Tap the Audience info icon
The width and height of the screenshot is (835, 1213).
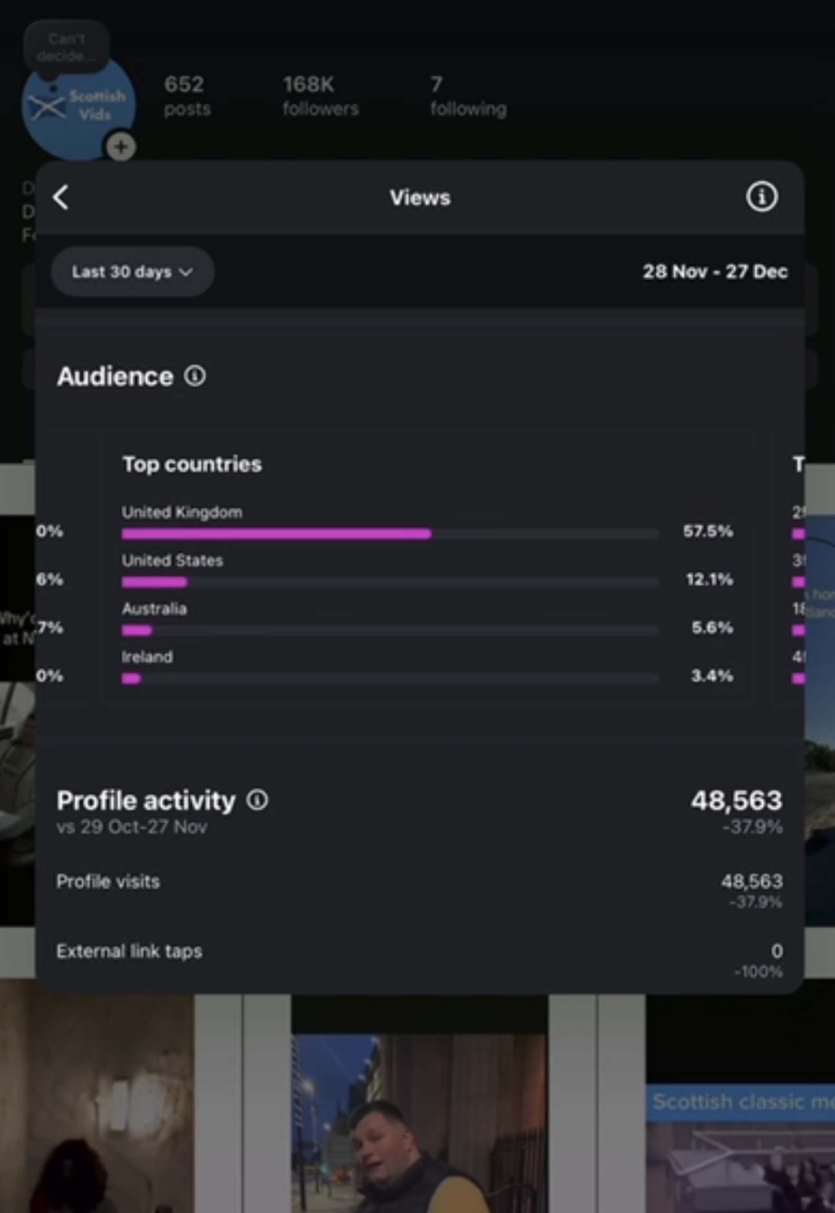click(x=195, y=376)
